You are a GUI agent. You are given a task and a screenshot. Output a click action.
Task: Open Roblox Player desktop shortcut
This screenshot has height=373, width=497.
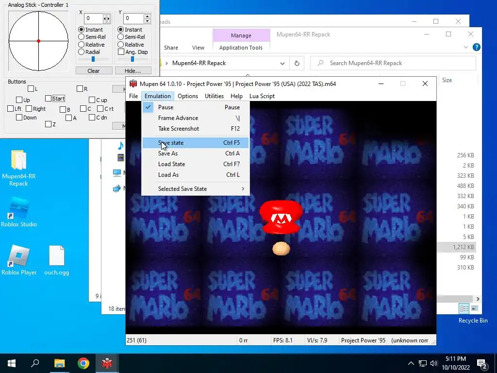pyautogui.click(x=19, y=260)
